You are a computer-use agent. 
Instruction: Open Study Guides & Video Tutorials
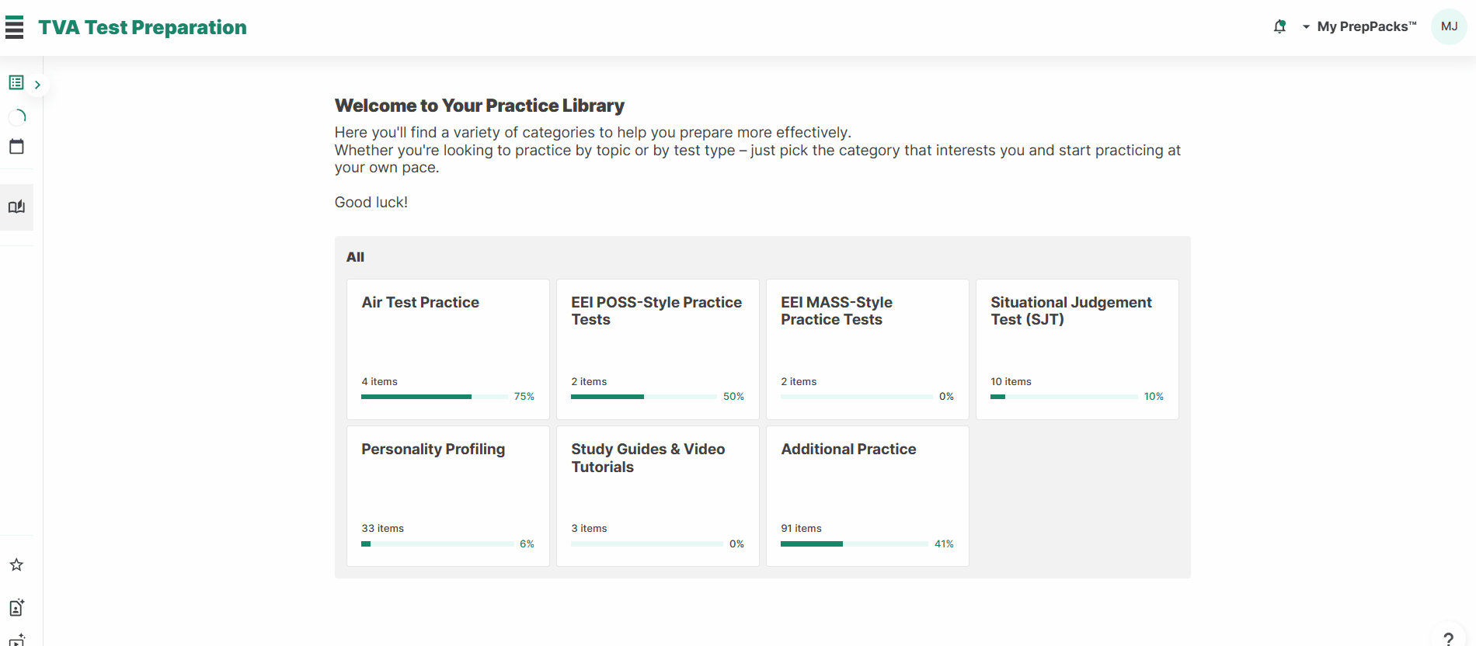[658, 496]
